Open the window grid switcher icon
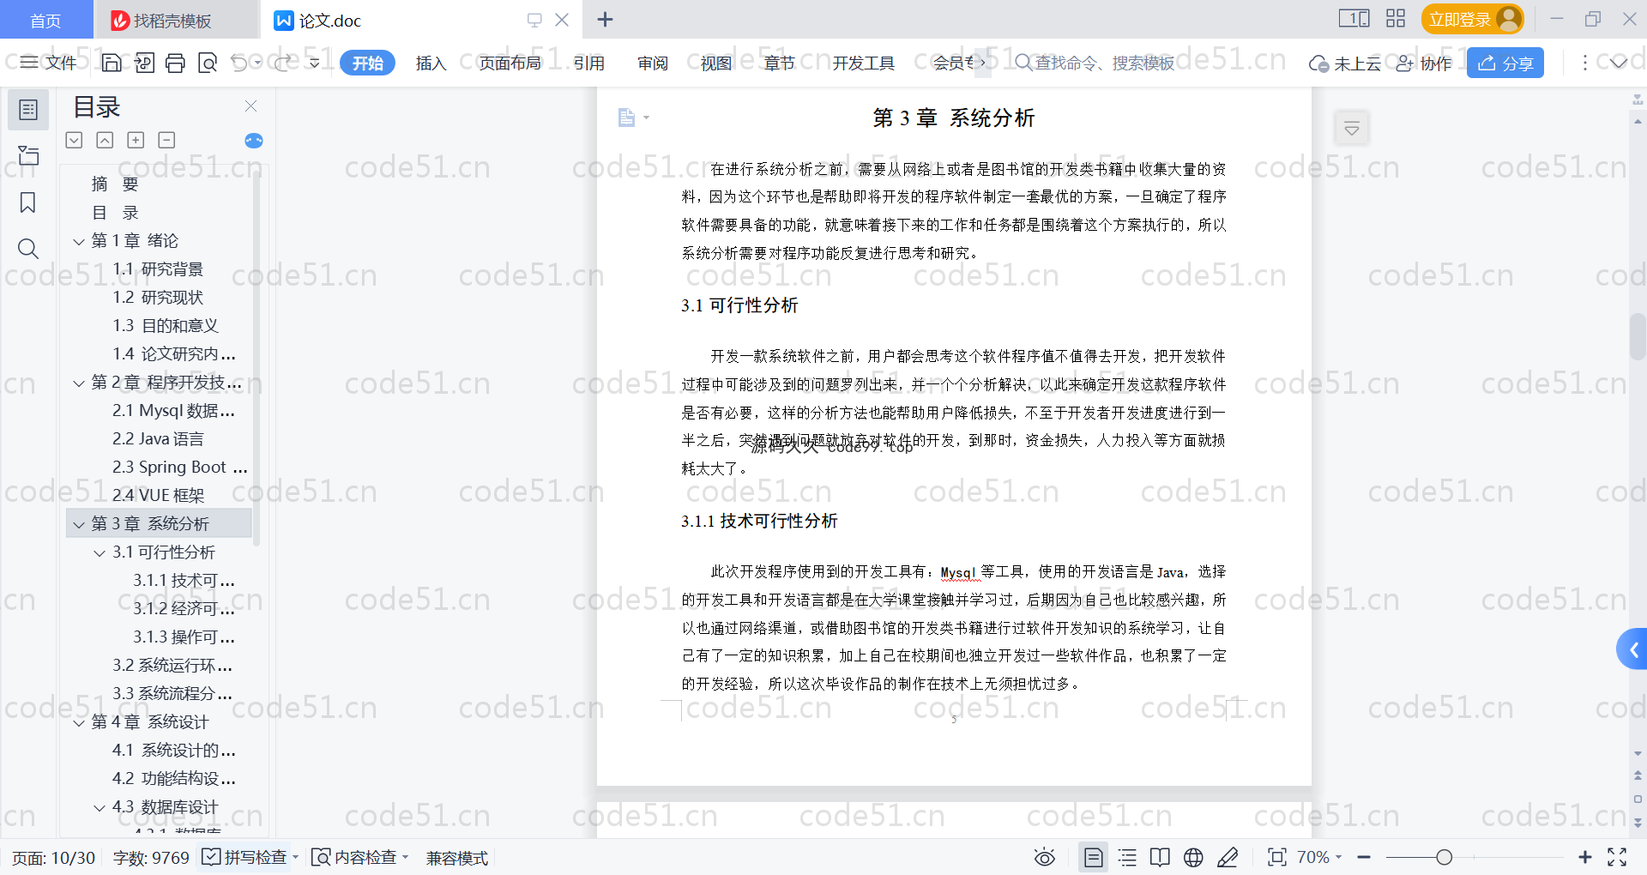 (x=1396, y=18)
